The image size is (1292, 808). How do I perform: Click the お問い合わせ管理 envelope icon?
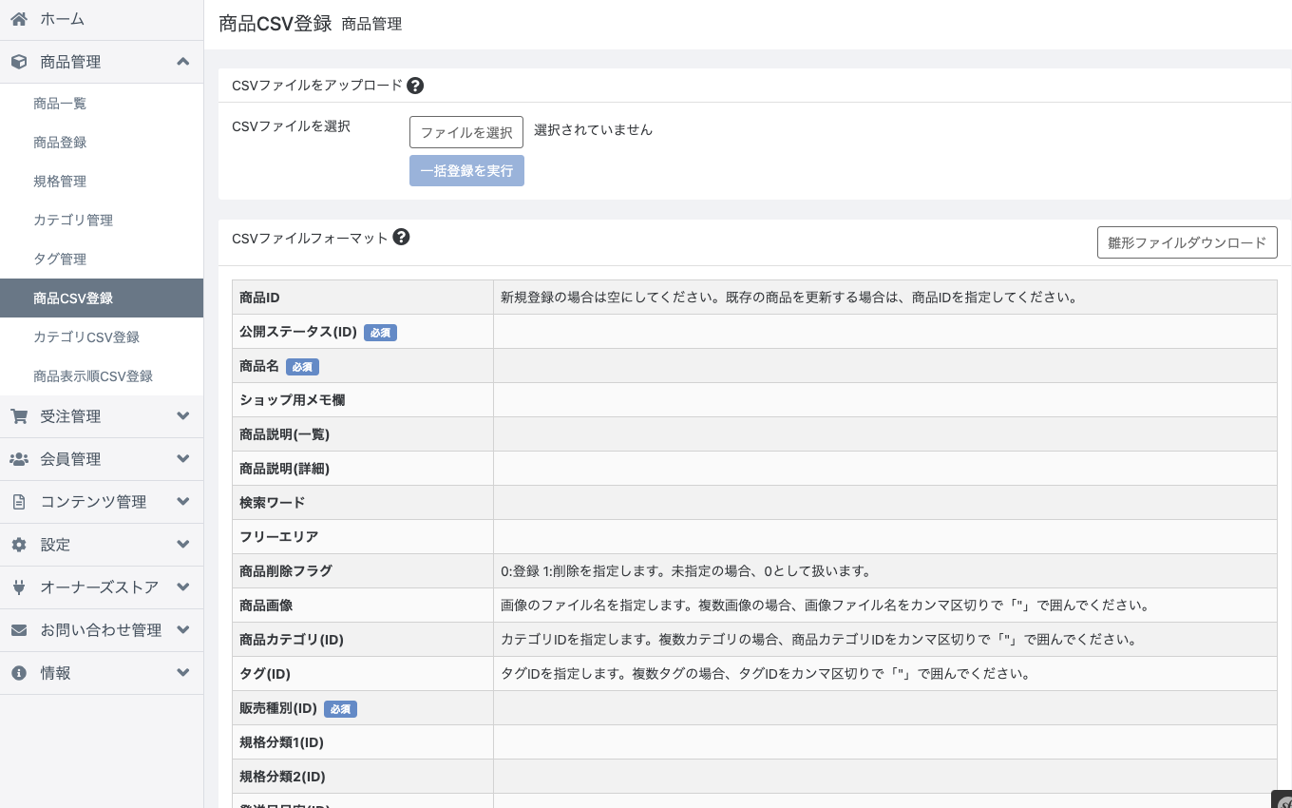pos(19,630)
